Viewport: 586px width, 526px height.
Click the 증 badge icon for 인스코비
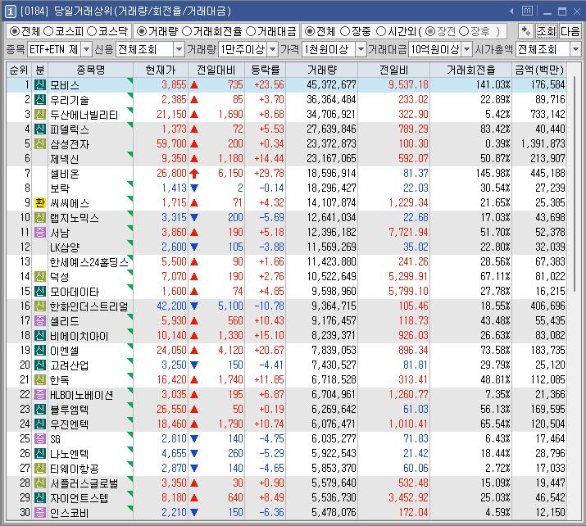(x=40, y=512)
